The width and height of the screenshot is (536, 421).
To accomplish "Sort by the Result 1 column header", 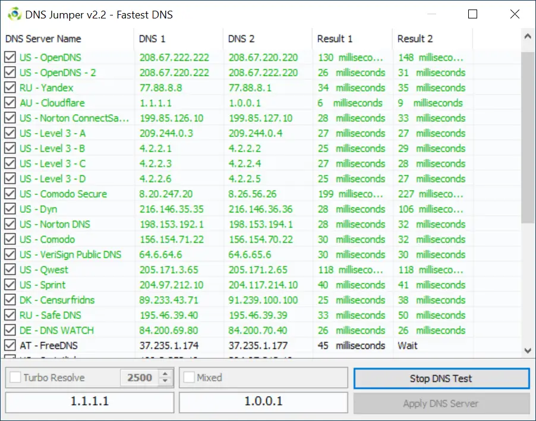I will point(352,39).
